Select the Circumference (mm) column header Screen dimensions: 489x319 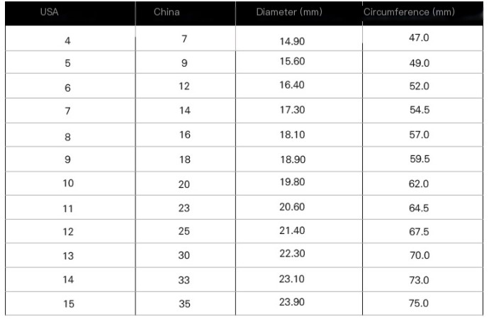pyautogui.click(x=409, y=13)
